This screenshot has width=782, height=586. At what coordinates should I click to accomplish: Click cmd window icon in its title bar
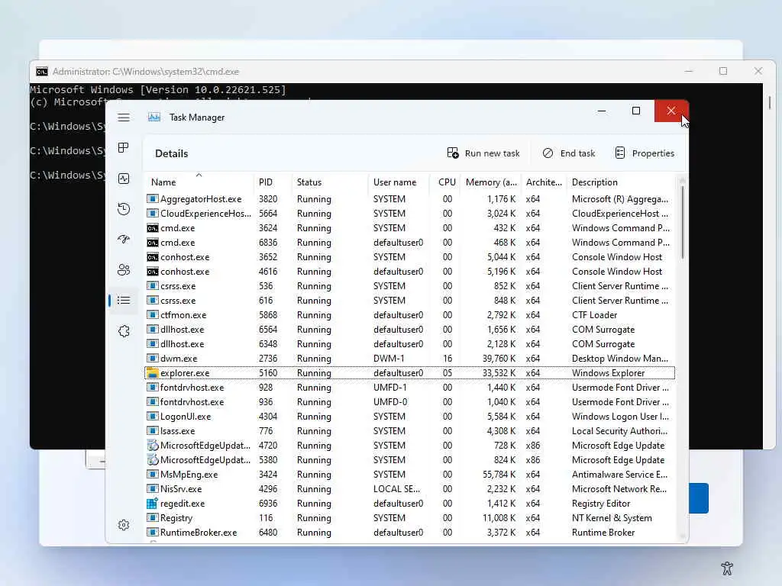click(x=42, y=72)
